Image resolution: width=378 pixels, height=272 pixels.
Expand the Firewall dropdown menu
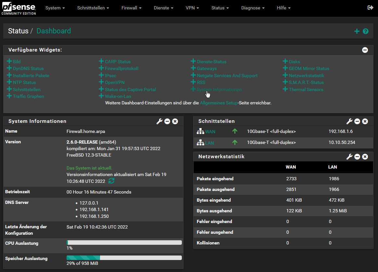point(131,8)
